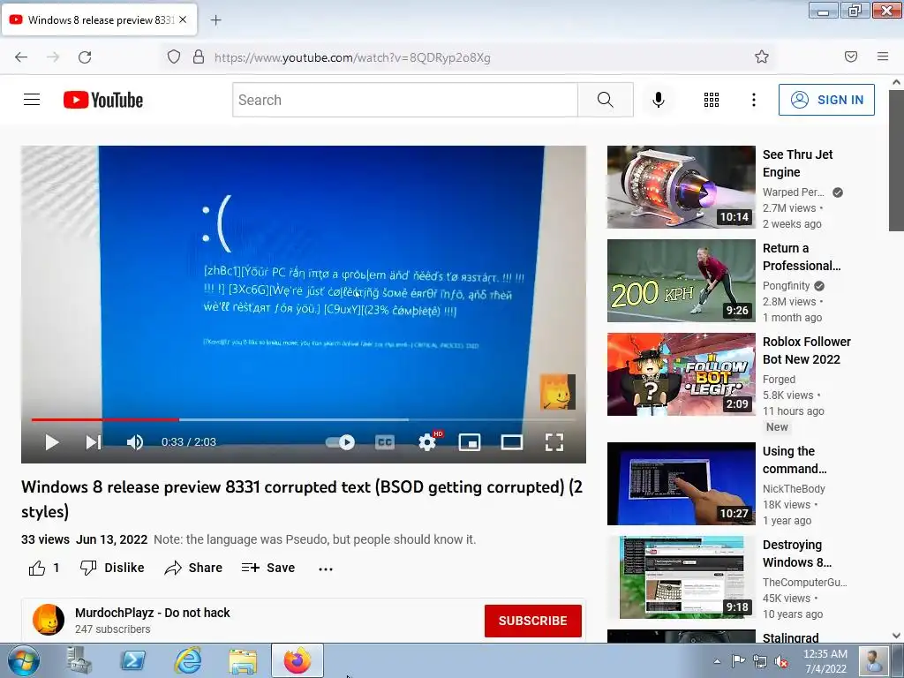Go to YouTube home via logo
Screen dimensions: 904x678
coord(103,100)
